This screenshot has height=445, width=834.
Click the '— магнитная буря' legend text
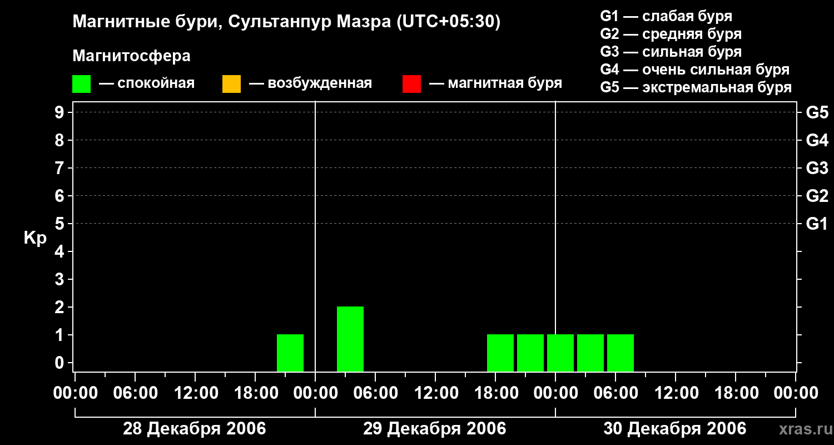(496, 83)
